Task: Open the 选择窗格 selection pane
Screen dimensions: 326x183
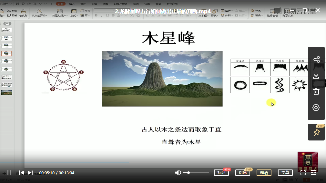Action: click(x=272, y=13)
